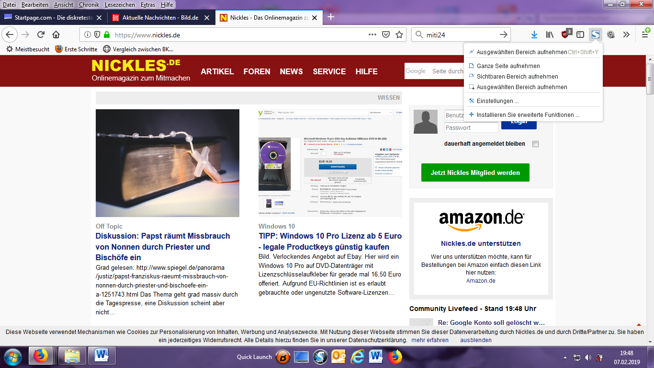Click the FireShot capture toolbar icon
The height and width of the screenshot is (368, 654).
pos(595,34)
